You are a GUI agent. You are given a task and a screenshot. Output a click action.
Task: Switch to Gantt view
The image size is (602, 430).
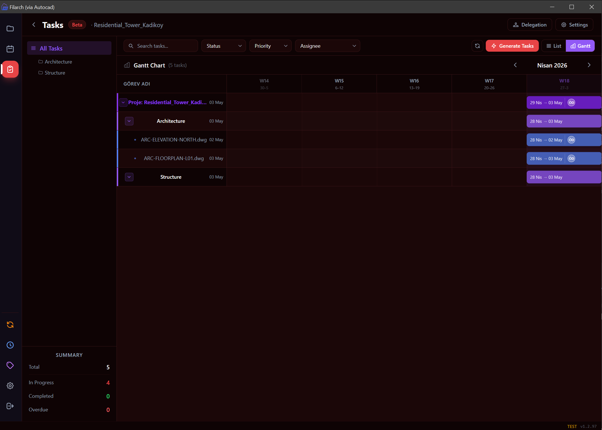[580, 46]
